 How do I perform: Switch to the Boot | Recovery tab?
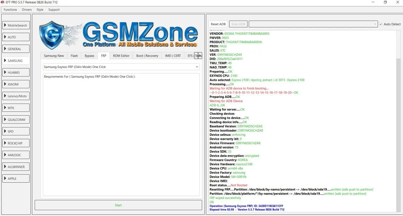[x=147, y=56]
